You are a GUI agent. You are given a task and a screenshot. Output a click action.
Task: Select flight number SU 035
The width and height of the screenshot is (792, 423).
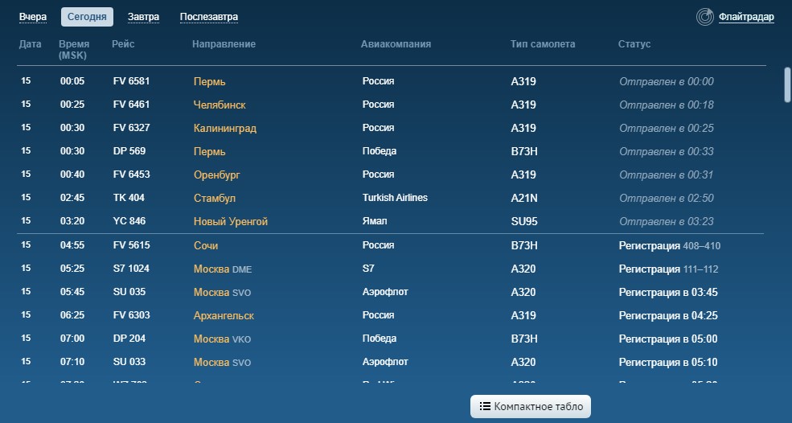(129, 291)
